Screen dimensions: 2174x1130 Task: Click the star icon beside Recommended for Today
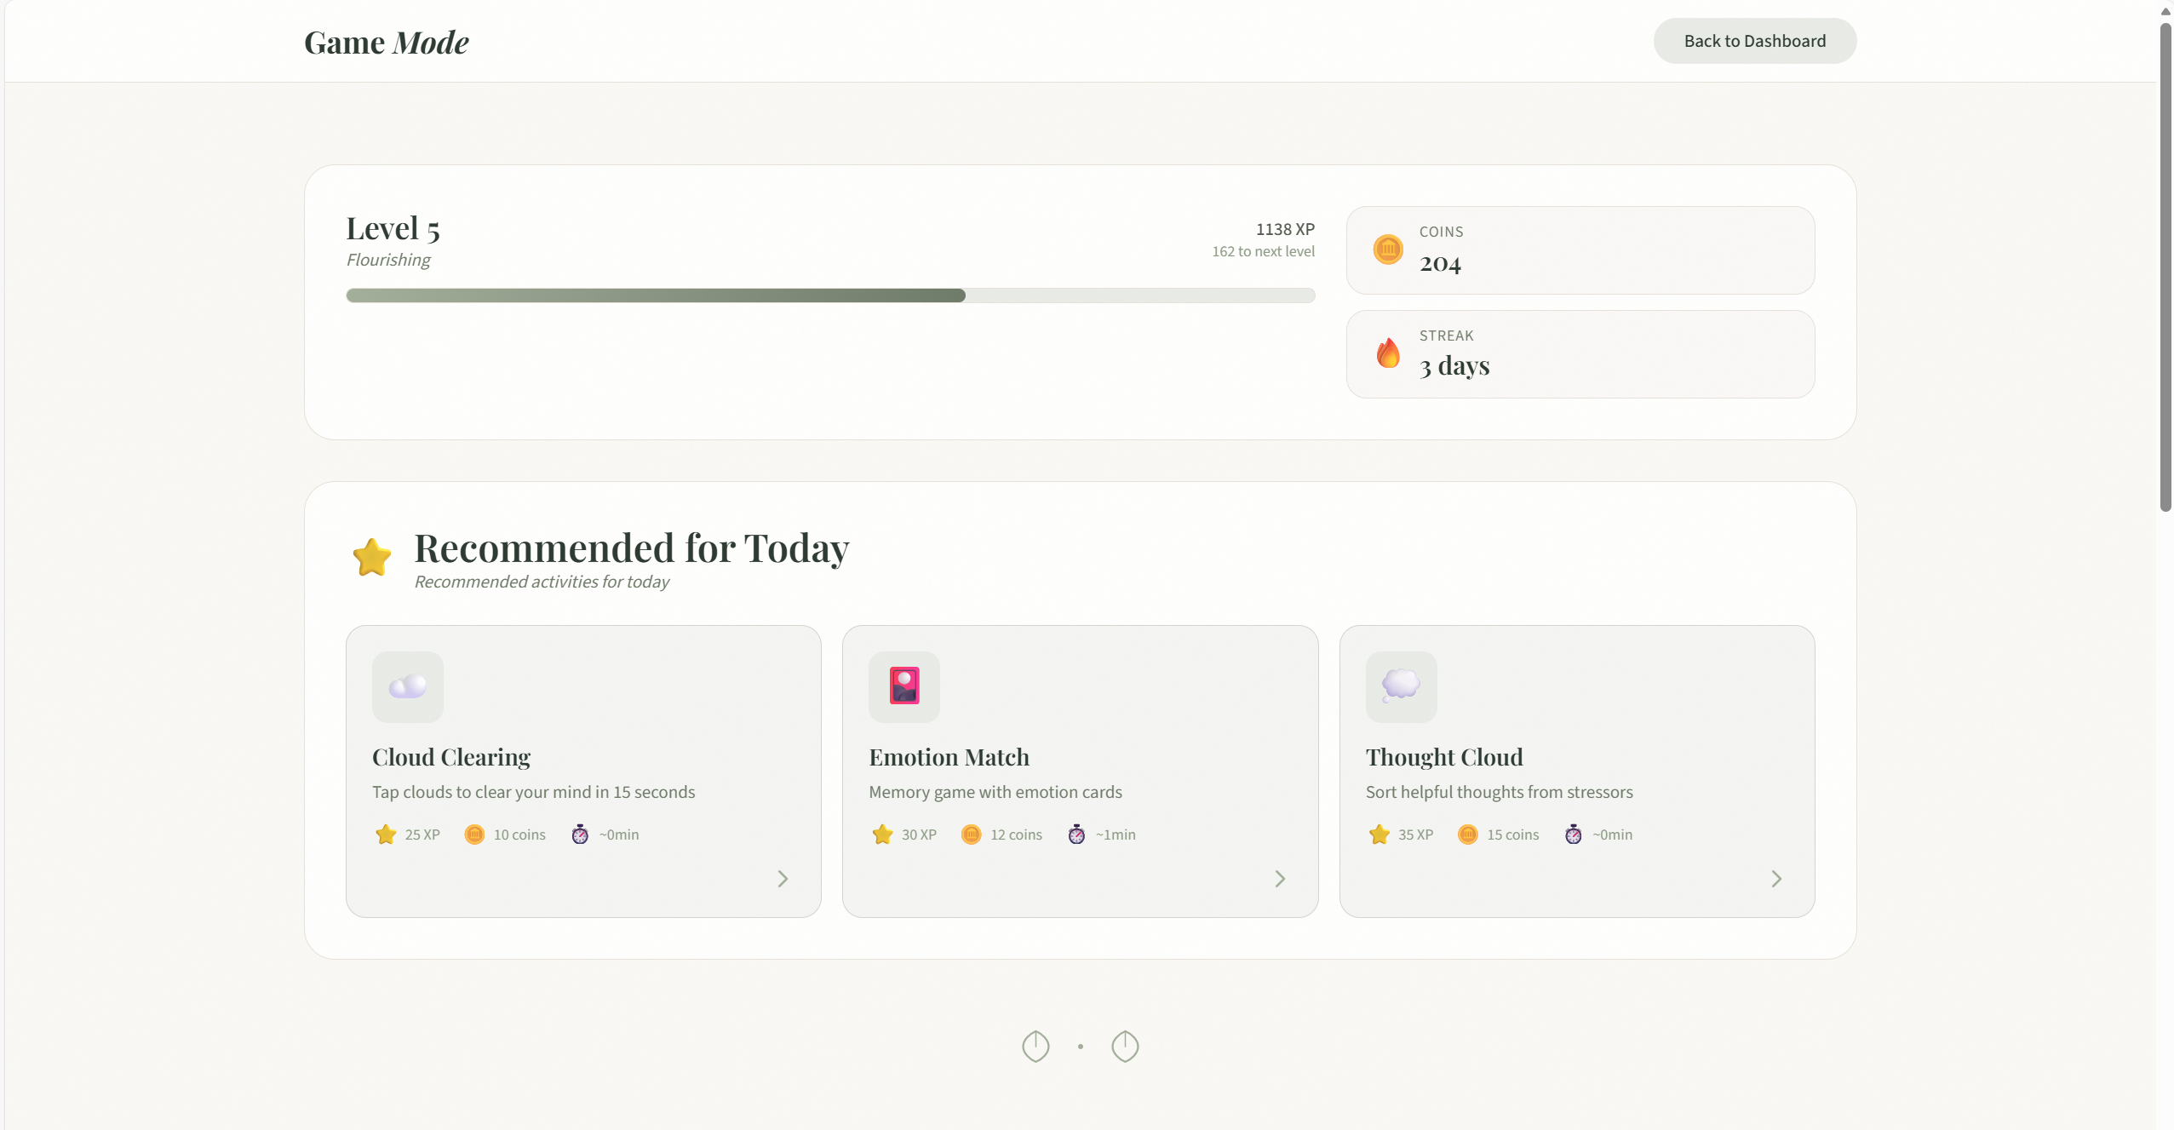[372, 558]
